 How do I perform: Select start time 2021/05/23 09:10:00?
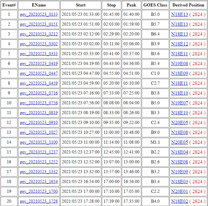pyautogui.click(x=81, y=123)
